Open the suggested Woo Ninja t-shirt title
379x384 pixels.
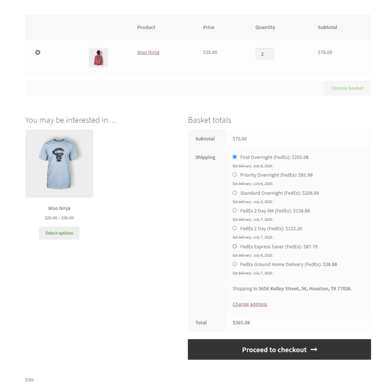click(59, 208)
